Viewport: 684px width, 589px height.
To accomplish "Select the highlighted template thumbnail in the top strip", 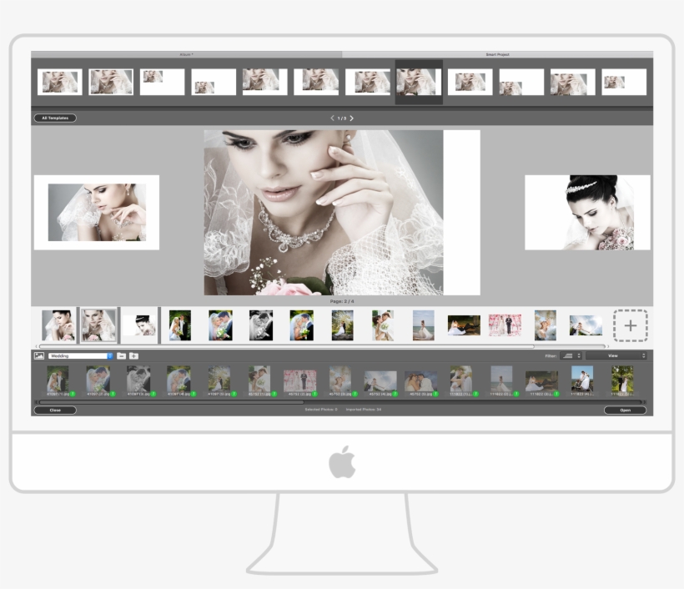I will (x=418, y=82).
